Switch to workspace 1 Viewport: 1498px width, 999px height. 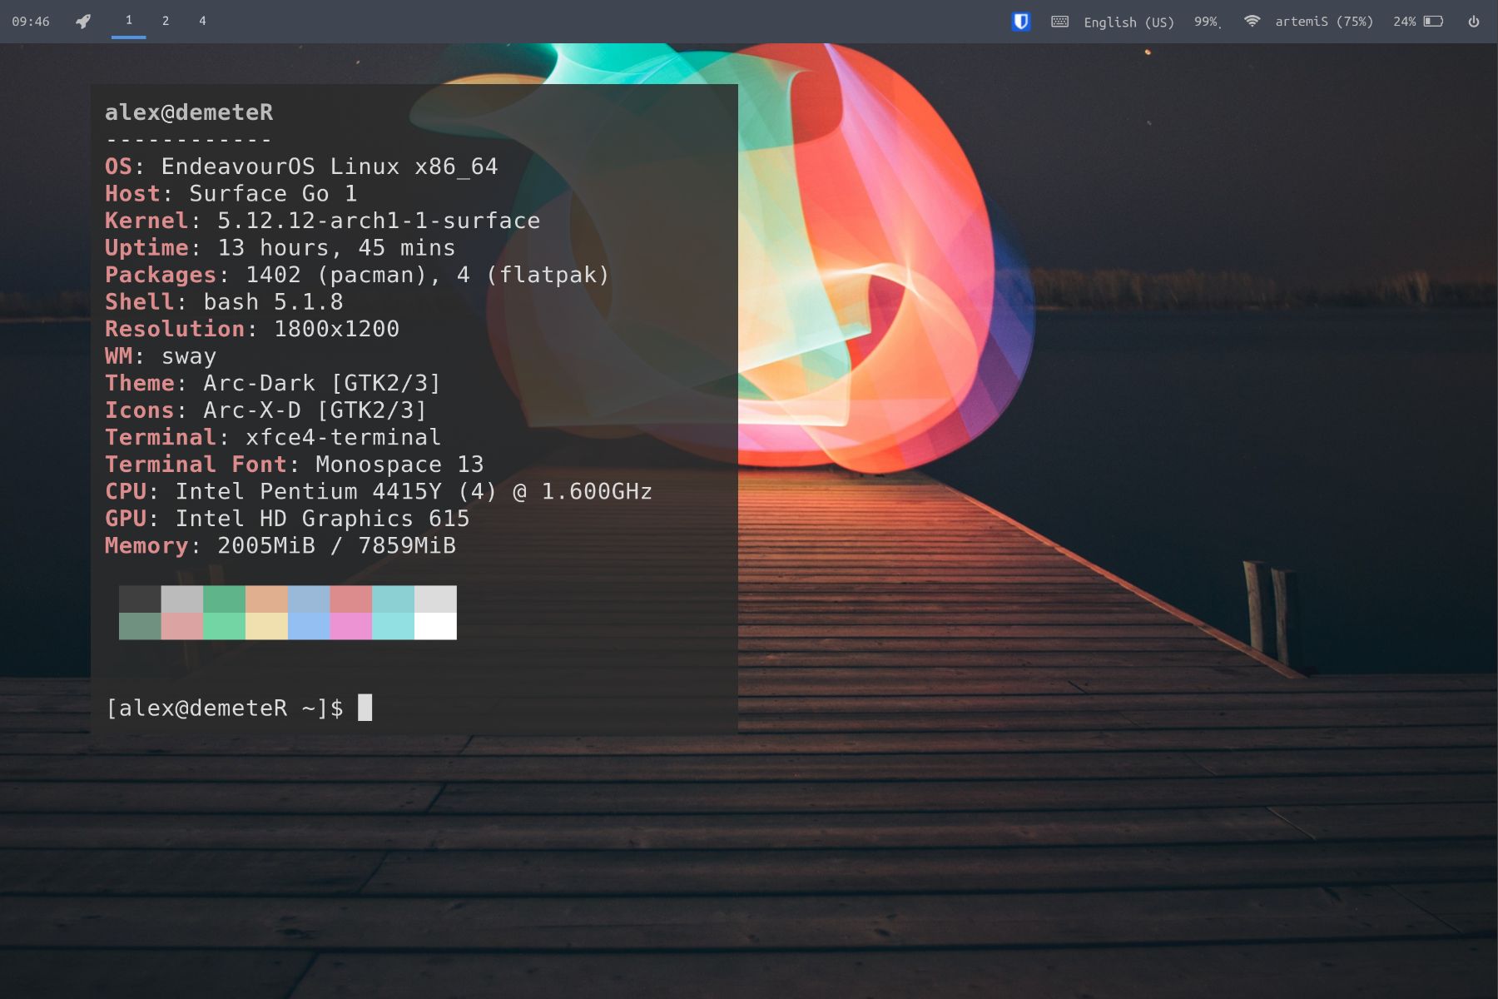coord(129,21)
